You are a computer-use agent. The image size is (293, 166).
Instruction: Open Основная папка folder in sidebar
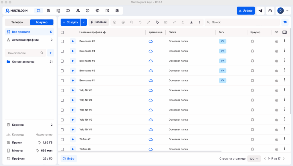coord(29,62)
